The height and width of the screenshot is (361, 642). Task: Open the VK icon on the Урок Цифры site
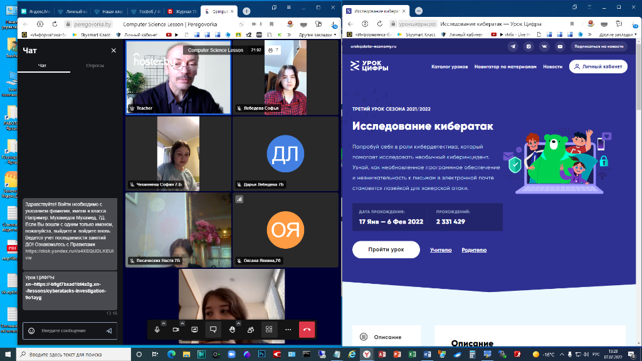click(544, 46)
